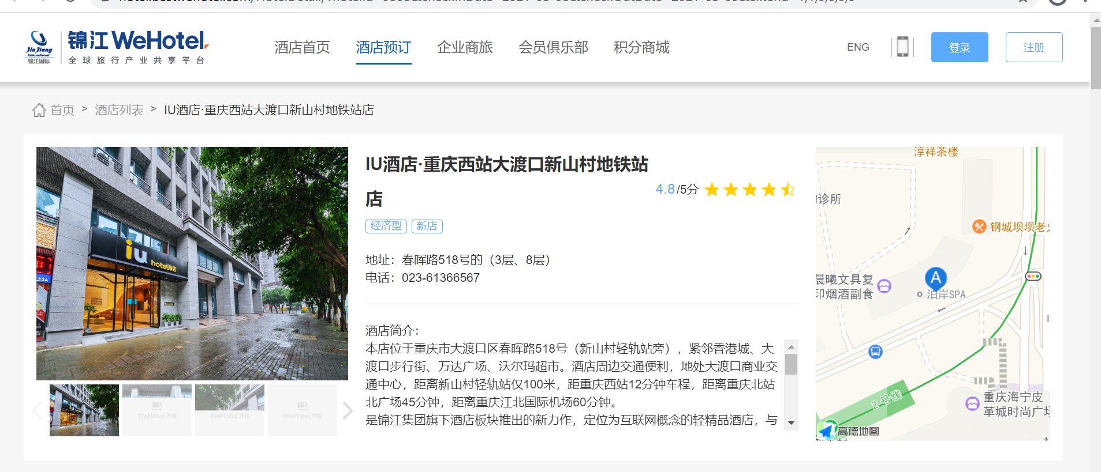Click the description scrollbar thumb
Viewport: 1101px width, 472px height.
click(x=792, y=364)
